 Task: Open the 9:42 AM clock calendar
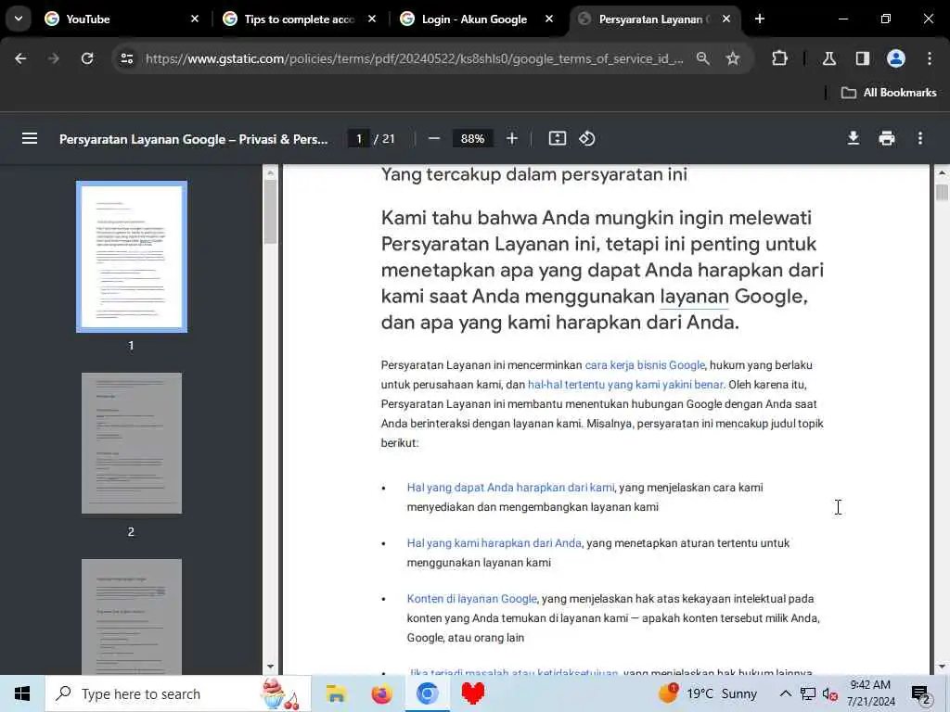(870, 693)
